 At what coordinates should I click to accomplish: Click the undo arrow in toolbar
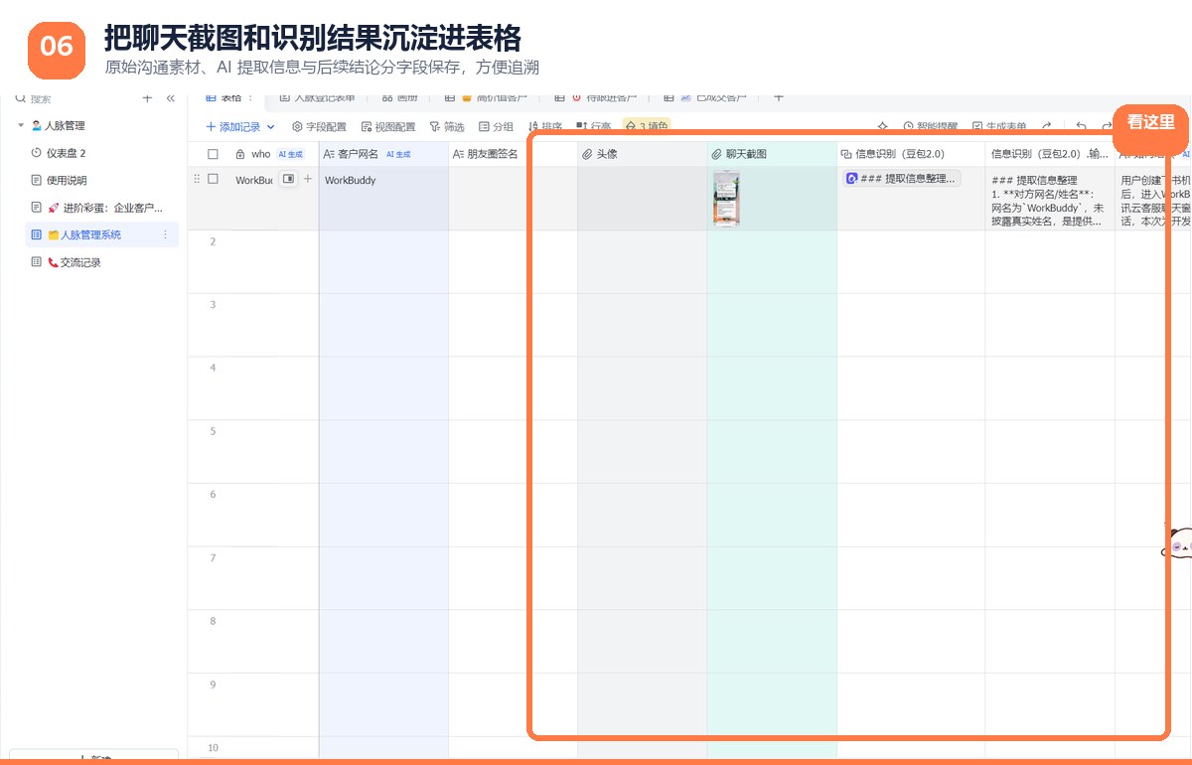coord(1082,127)
